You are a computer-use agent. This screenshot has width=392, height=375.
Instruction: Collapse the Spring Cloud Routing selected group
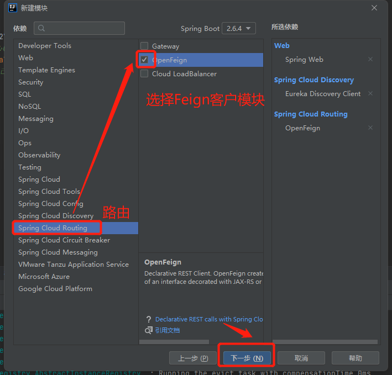(311, 114)
